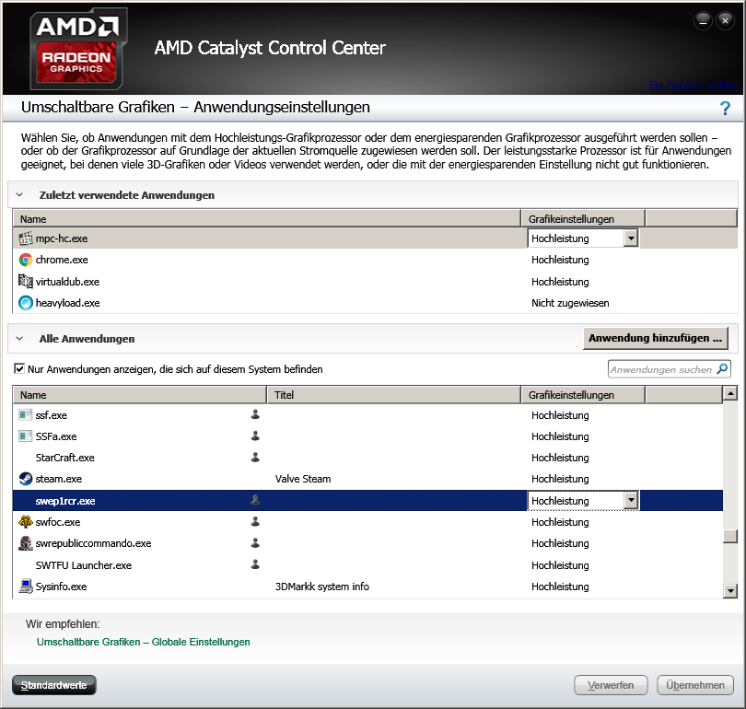Click the Übernehmen button
This screenshot has width=746, height=709.
[x=695, y=685]
